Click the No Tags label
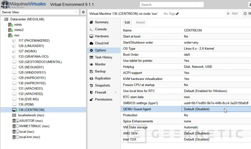 click(169, 14)
